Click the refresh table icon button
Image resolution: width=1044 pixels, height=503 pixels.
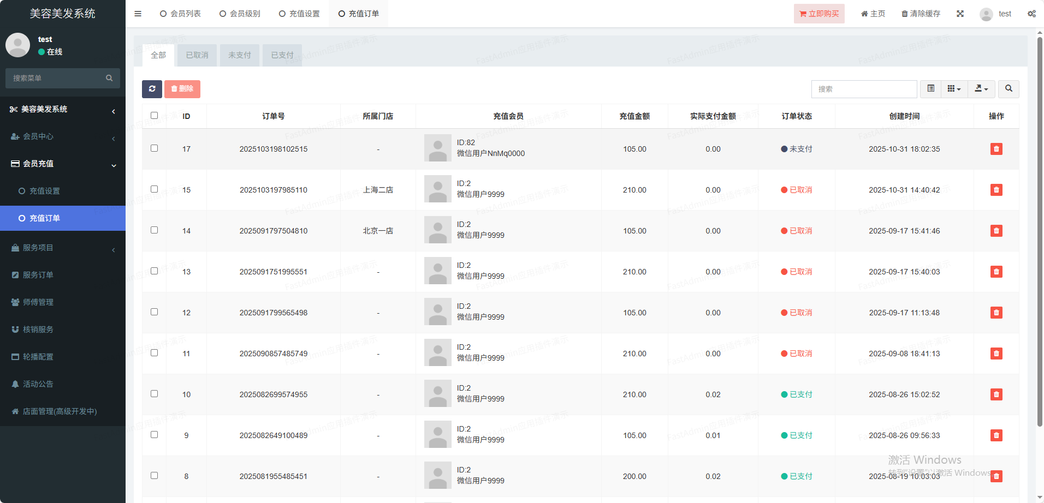(x=152, y=89)
